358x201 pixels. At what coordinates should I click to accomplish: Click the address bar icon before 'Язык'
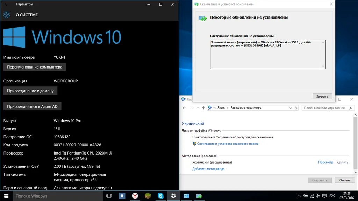tap(210, 108)
